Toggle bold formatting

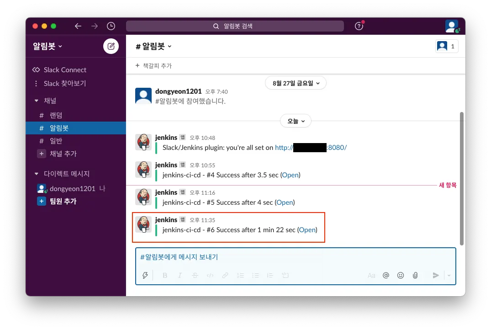click(x=165, y=275)
